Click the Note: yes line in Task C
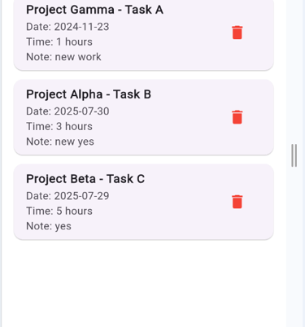The width and height of the screenshot is (305, 327). point(49,226)
